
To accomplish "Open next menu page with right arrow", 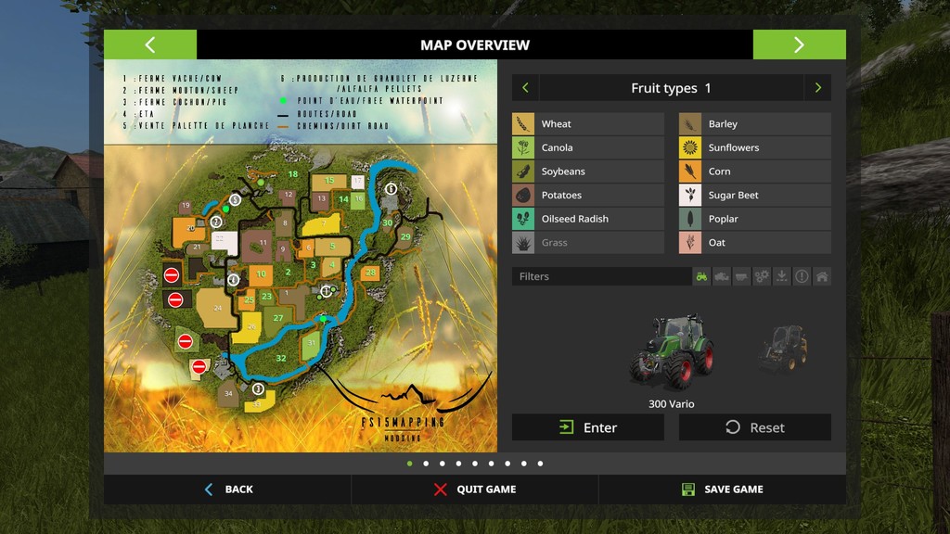I will pyautogui.click(x=799, y=44).
